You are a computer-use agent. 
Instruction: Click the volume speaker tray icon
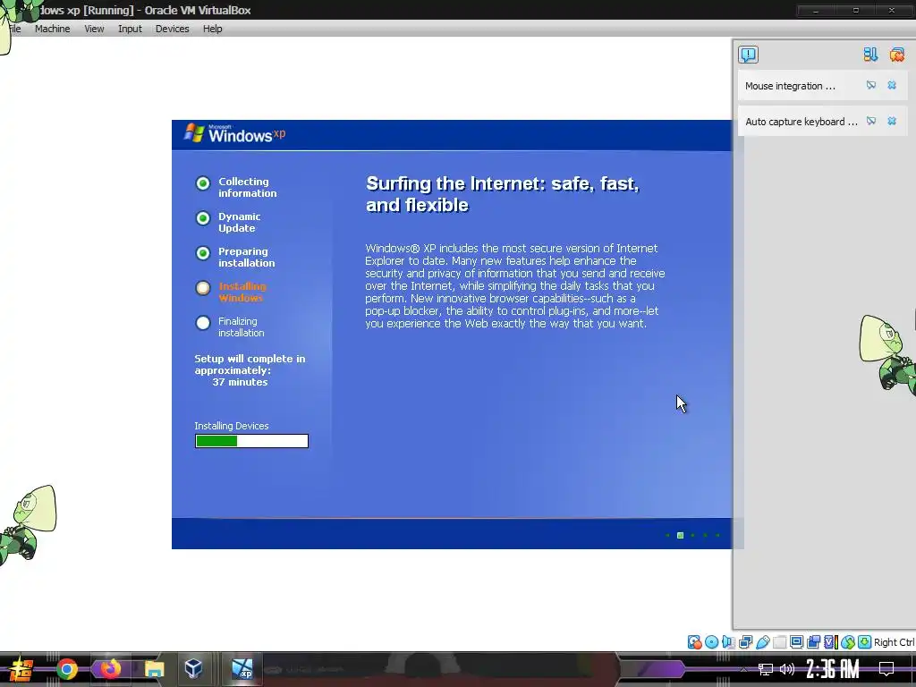click(787, 669)
